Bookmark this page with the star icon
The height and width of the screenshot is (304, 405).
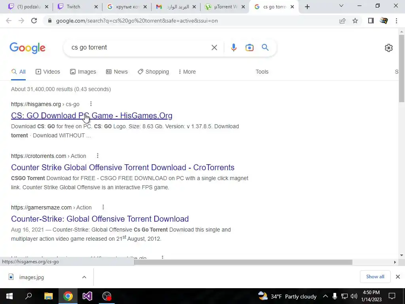355,21
